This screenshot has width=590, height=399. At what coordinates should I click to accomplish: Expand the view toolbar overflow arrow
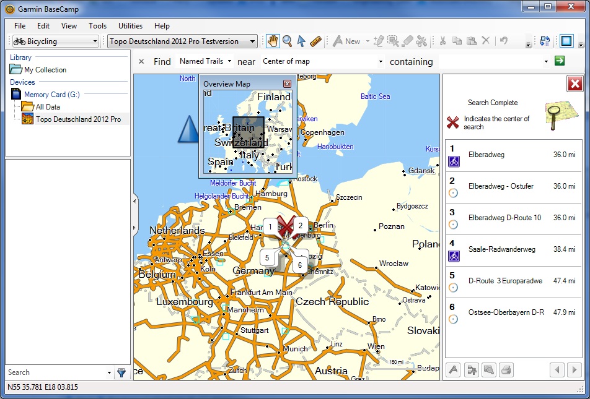581,45
